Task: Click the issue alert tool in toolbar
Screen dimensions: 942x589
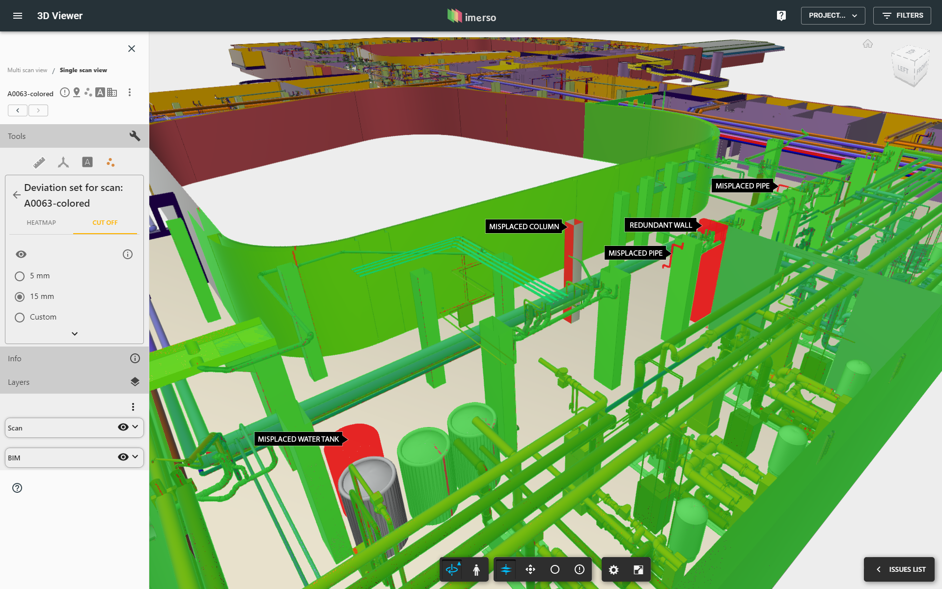Action: click(x=580, y=569)
